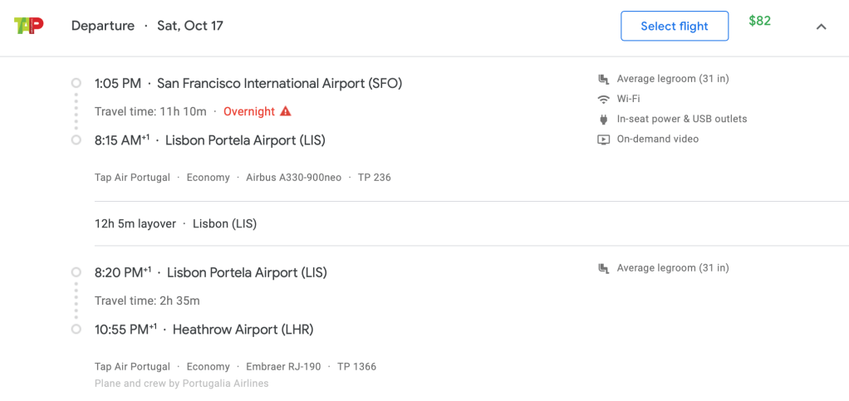849x401 pixels.
Task: Click the 12h 5m layover row
Action: coord(175,223)
